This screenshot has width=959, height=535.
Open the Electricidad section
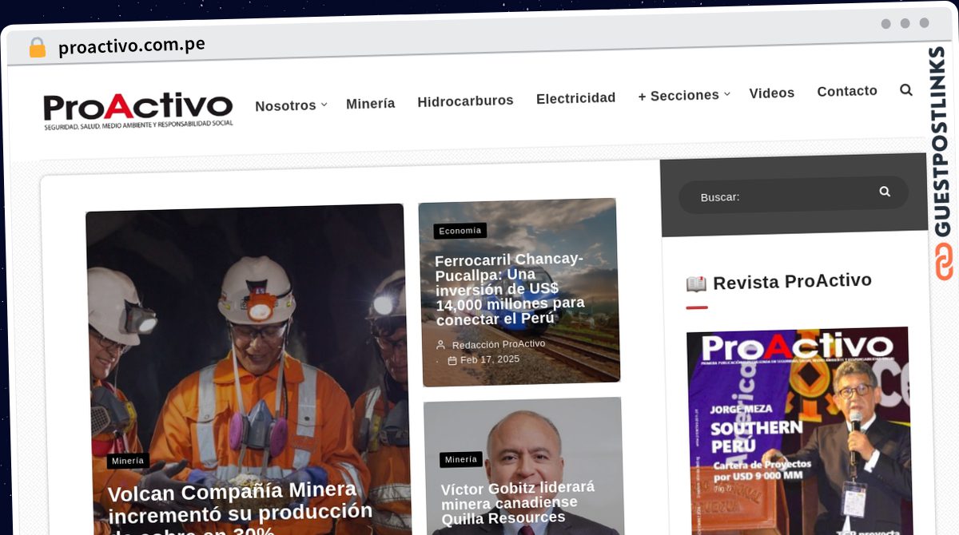575,98
